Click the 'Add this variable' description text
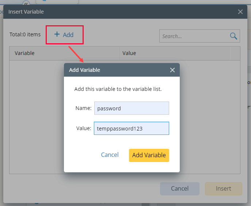Image resolution: width=251 pixels, height=206 pixels. point(118,89)
